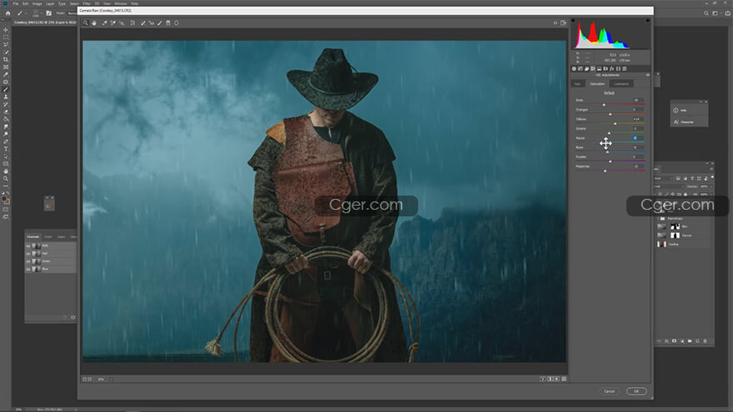Toggle visibility of Blue channel

[x=28, y=269]
